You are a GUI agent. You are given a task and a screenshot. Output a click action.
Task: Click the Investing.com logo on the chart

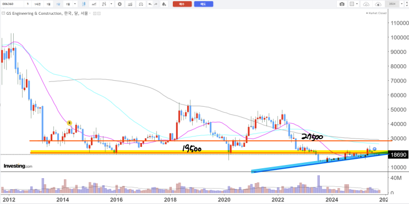pyautogui.click(x=18, y=166)
